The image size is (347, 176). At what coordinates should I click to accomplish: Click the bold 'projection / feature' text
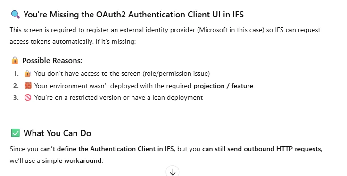click(x=223, y=86)
